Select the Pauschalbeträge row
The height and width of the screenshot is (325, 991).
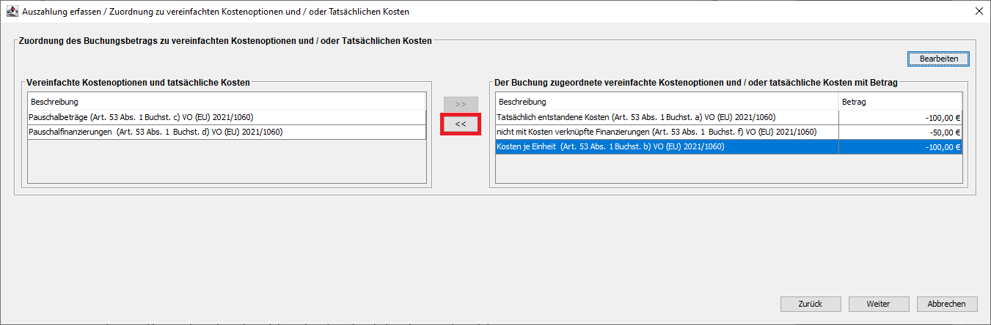tap(226, 117)
